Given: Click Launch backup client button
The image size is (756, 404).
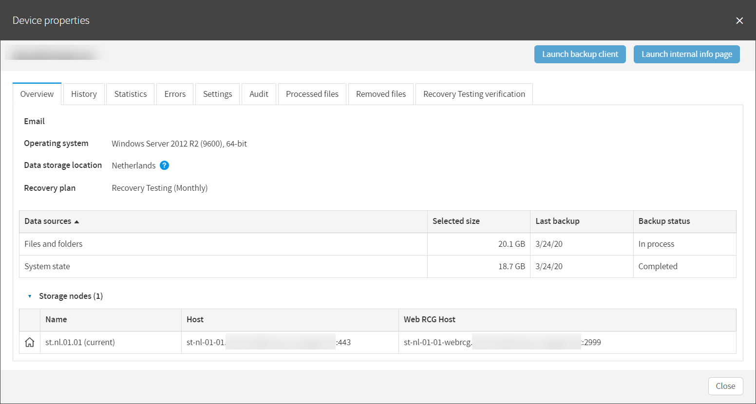Looking at the screenshot, I should [580, 54].
